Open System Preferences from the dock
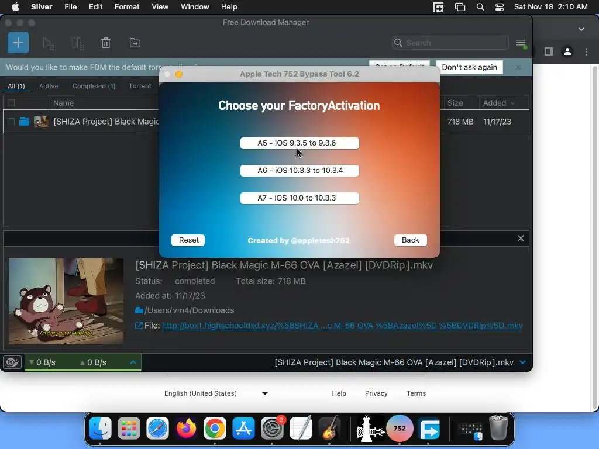The height and width of the screenshot is (449, 599). point(272,429)
